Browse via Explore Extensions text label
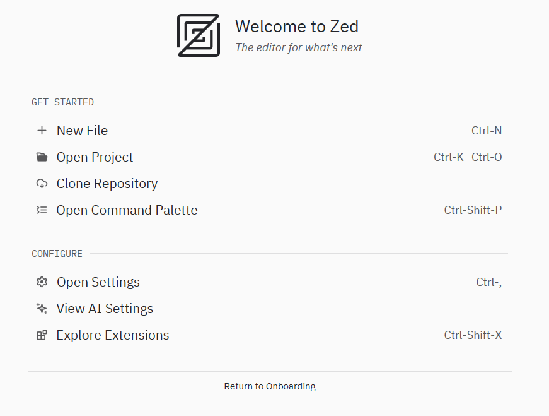Image resolution: width=549 pixels, height=416 pixels. click(x=113, y=335)
